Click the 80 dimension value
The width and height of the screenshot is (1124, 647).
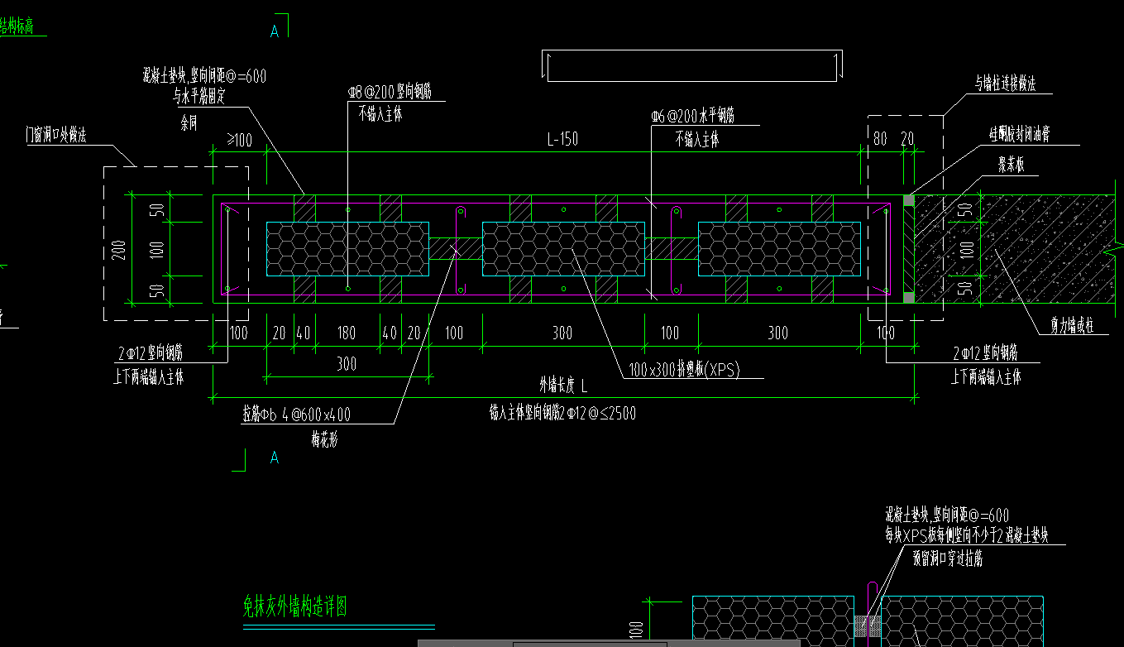880,140
